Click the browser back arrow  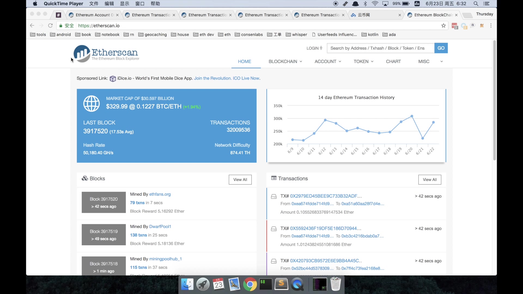[32, 26]
